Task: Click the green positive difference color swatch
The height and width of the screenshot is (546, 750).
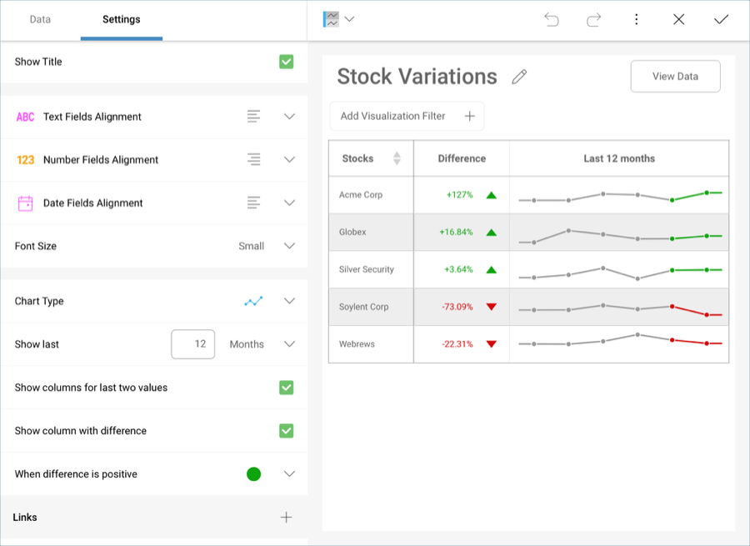Action: (253, 473)
